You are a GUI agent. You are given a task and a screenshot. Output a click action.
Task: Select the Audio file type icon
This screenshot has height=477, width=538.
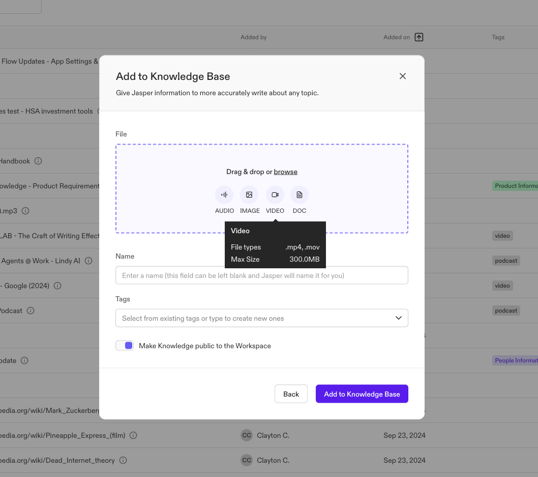224,195
